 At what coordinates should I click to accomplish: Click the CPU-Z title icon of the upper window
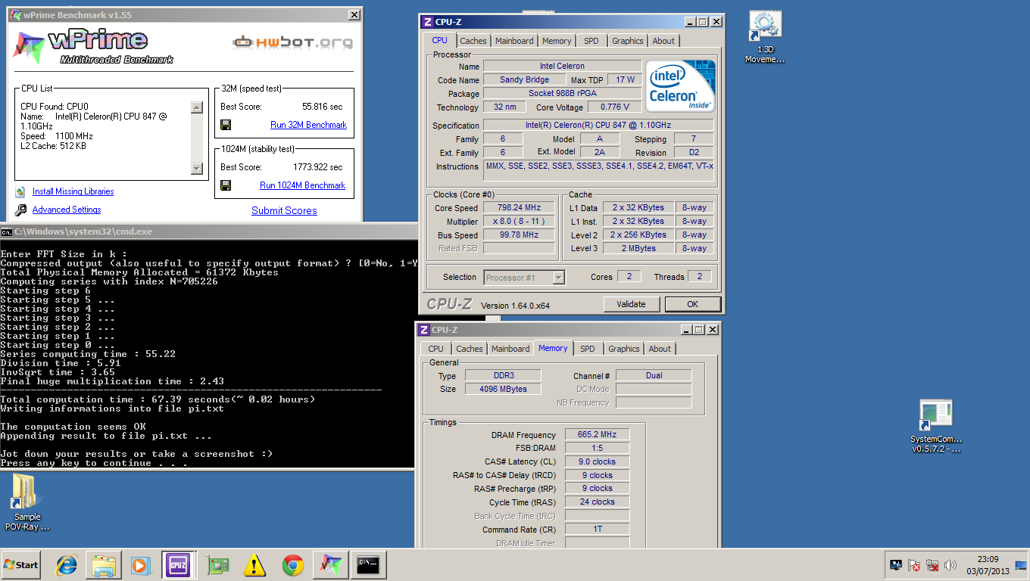tap(428, 22)
